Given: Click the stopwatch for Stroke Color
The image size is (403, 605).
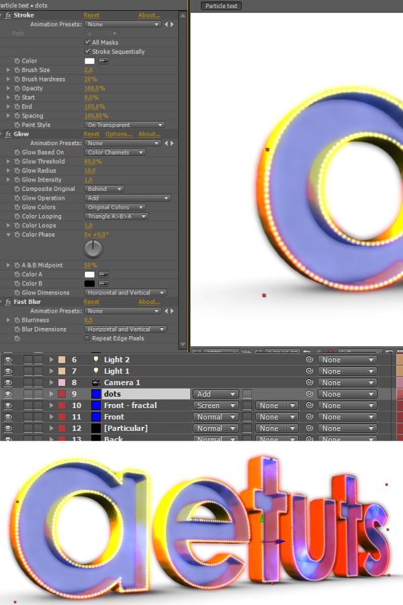Looking at the screenshot, I should 17,61.
